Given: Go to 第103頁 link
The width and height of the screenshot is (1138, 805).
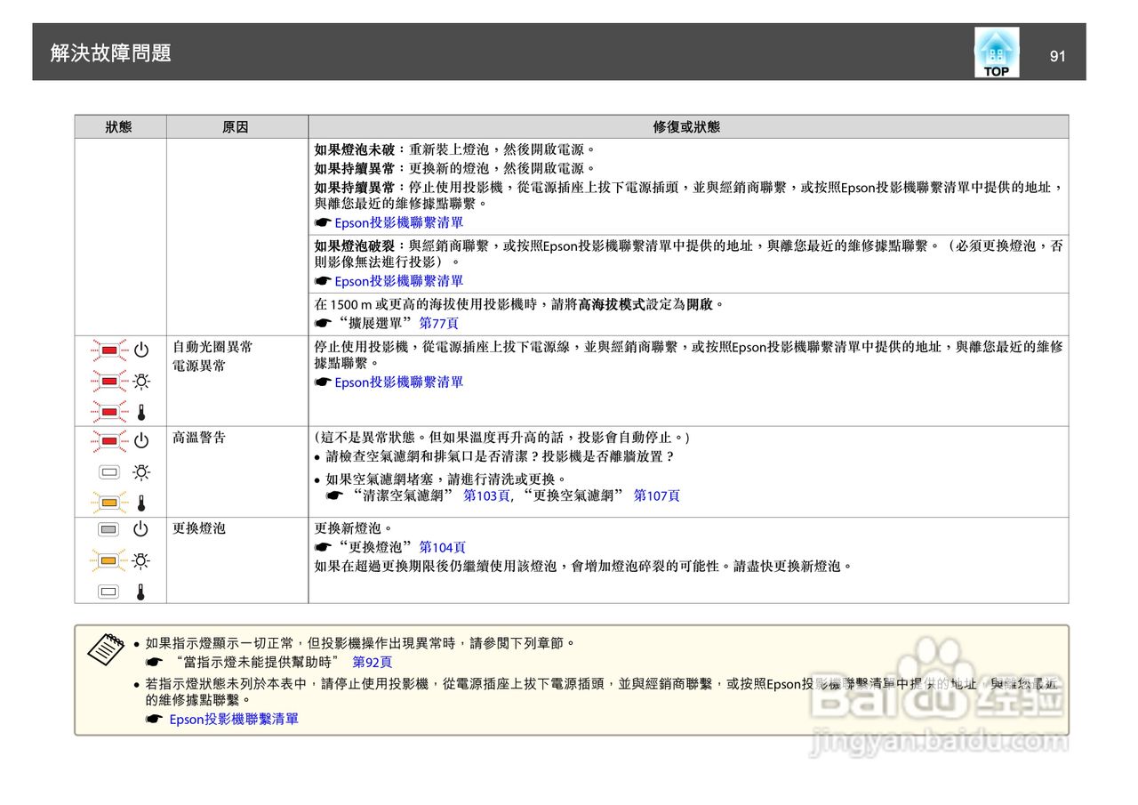Looking at the screenshot, I should (486, 495).
